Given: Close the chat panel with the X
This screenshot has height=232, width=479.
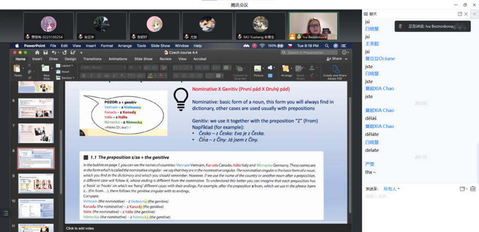Looking at the screenshot, I should tap(466, 14).
